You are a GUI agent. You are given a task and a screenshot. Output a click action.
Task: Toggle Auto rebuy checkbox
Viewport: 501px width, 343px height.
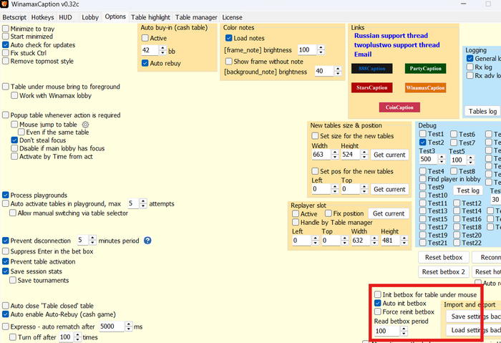tap(145, 63)
